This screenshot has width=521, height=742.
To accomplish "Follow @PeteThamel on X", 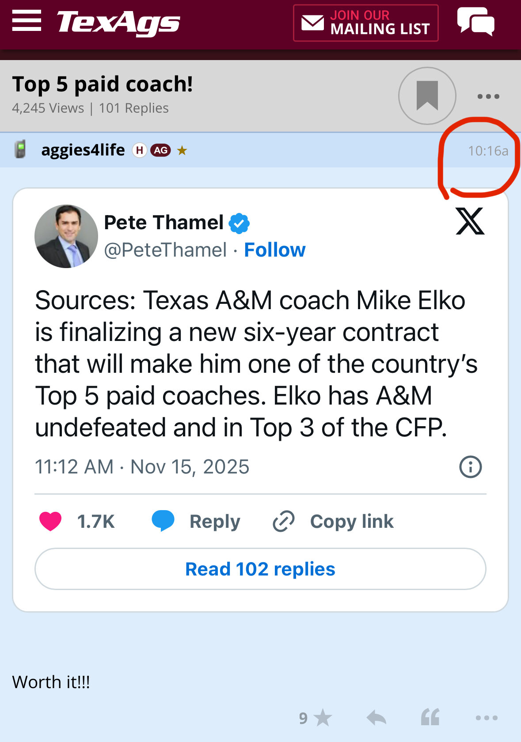I will (274, 250).
